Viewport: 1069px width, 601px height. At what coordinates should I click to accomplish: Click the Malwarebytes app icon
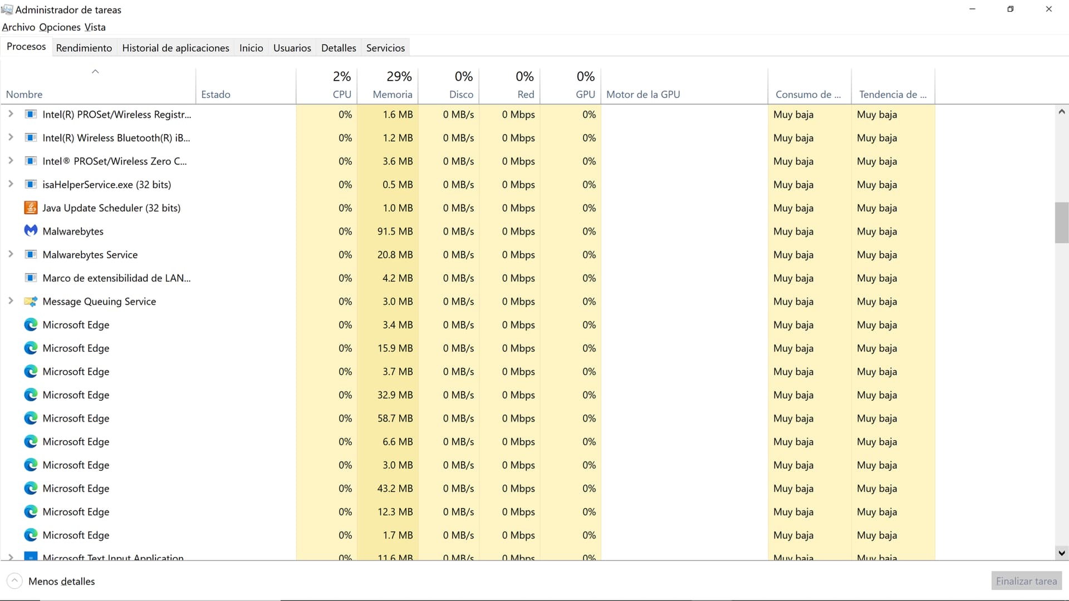(x=31, y=231)
